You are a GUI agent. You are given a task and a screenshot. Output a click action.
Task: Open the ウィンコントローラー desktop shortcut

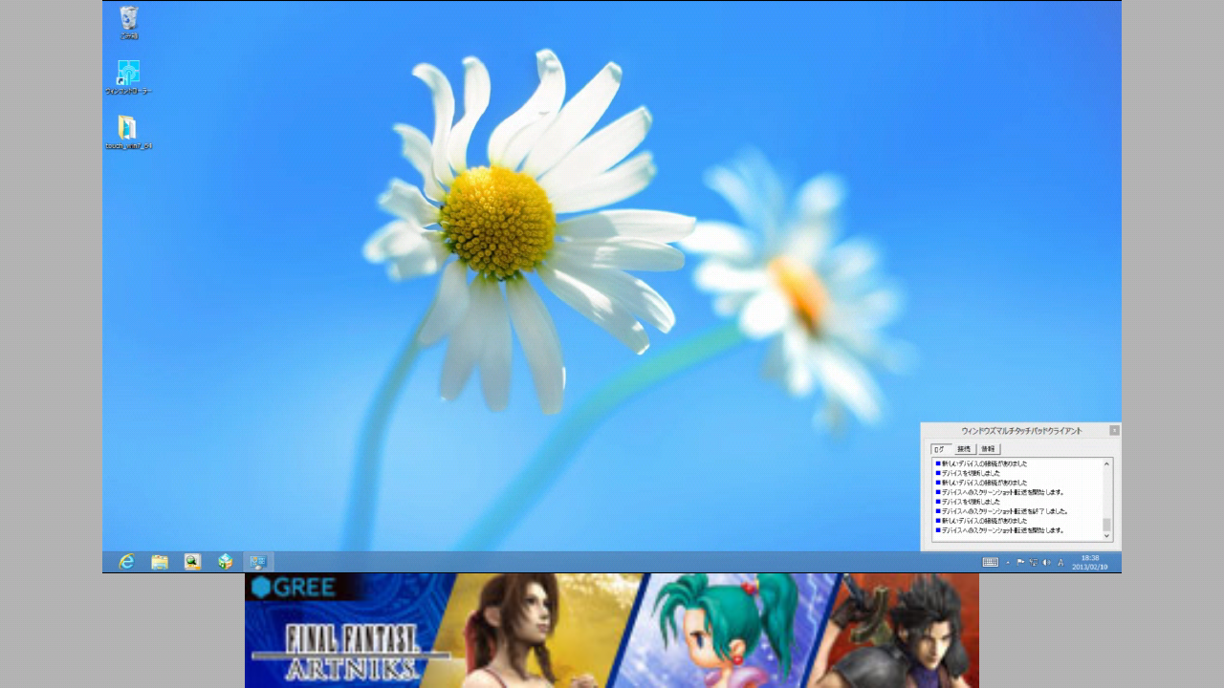(x=128, y=74)
